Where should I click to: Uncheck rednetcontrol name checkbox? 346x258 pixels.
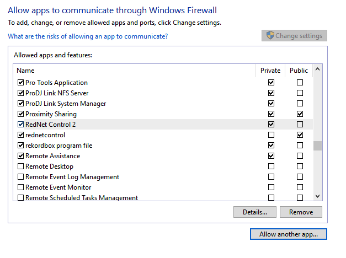pyautogui.click(x=20, y=135)
